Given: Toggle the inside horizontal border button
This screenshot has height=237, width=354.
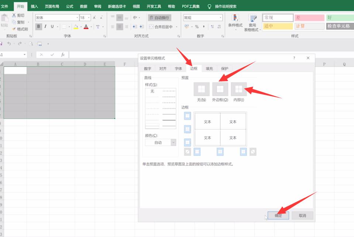Looking at the screenshot, I should click(x=188, y=129).
